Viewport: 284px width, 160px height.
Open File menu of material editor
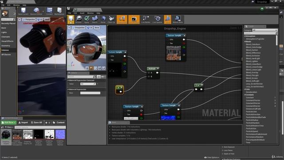[69, 13]
